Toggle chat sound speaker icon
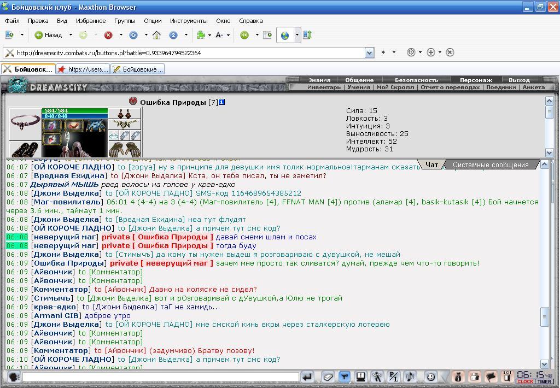Viewport: 560px width, 388px height. coord(410,377)
